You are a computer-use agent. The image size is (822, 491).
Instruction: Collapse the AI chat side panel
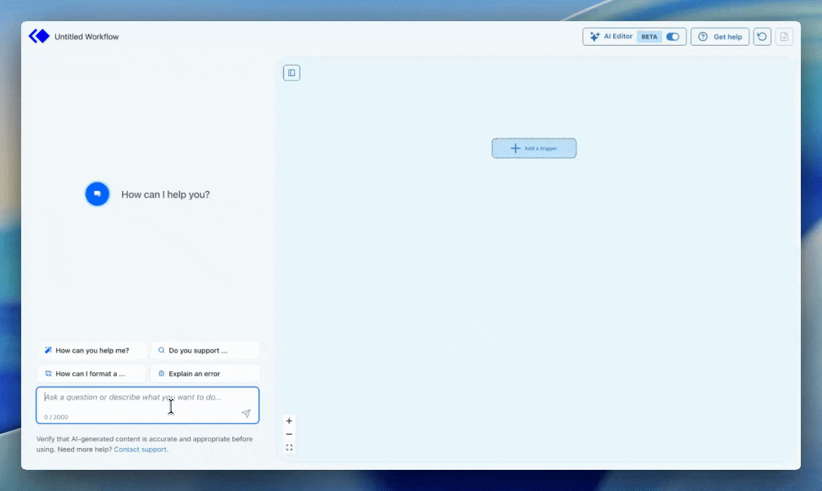coord(292,72)
